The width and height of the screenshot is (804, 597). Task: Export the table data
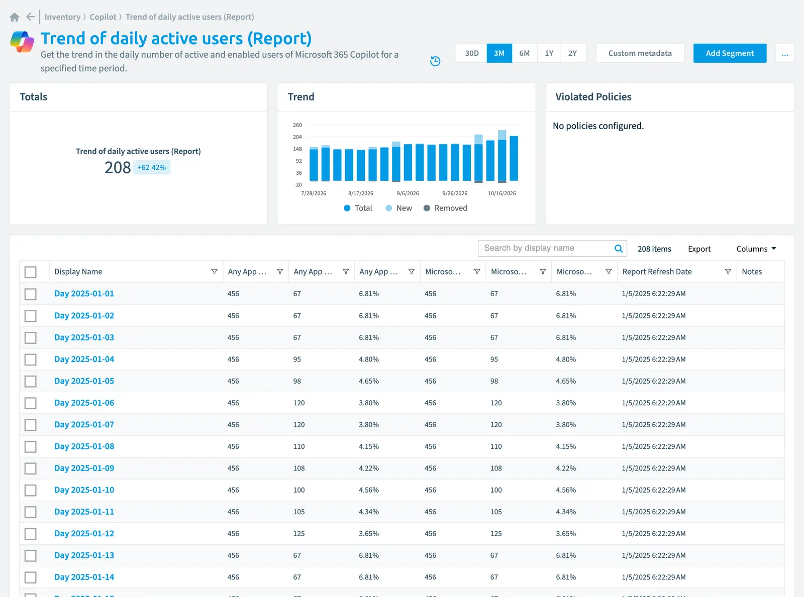coord(699,249)
